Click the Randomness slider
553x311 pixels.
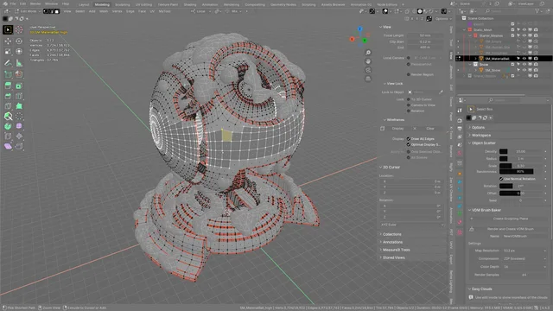pyautogui.click(x=520, y=172)
